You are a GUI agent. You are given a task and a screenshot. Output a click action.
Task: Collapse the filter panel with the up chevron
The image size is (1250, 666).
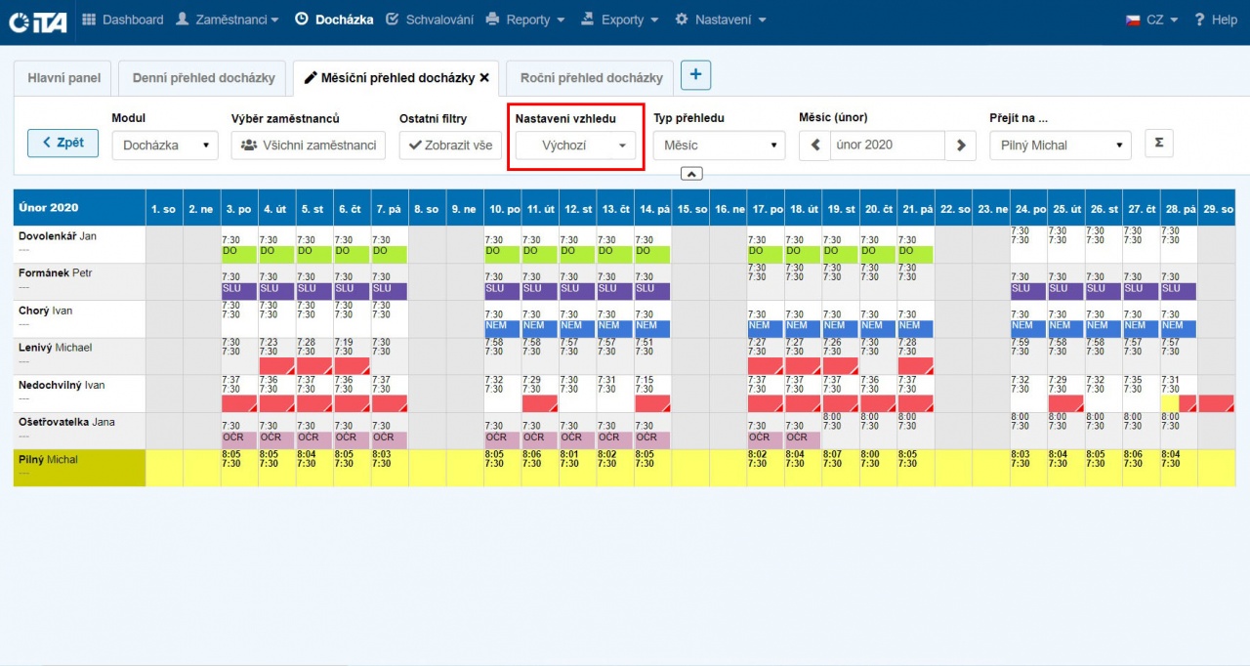690,174
